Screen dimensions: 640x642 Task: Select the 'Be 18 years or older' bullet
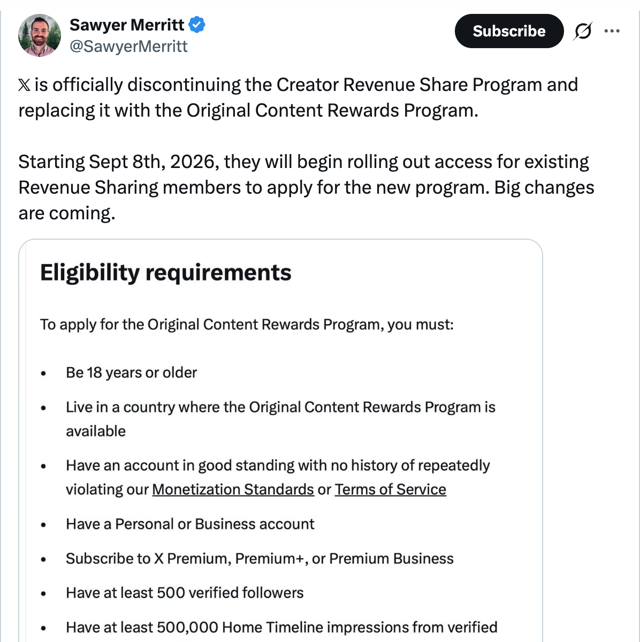(131, 373)
